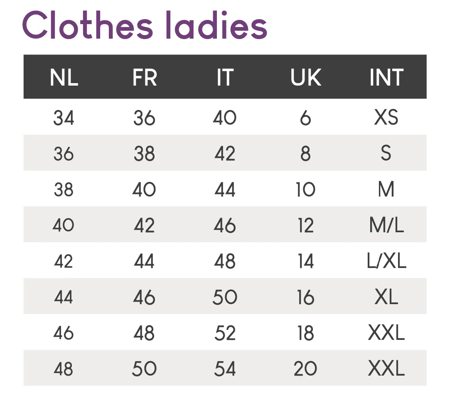Select the FR column header
This screenshot has height=413, width=457.
pyautogui.click(x=145, y=78)
